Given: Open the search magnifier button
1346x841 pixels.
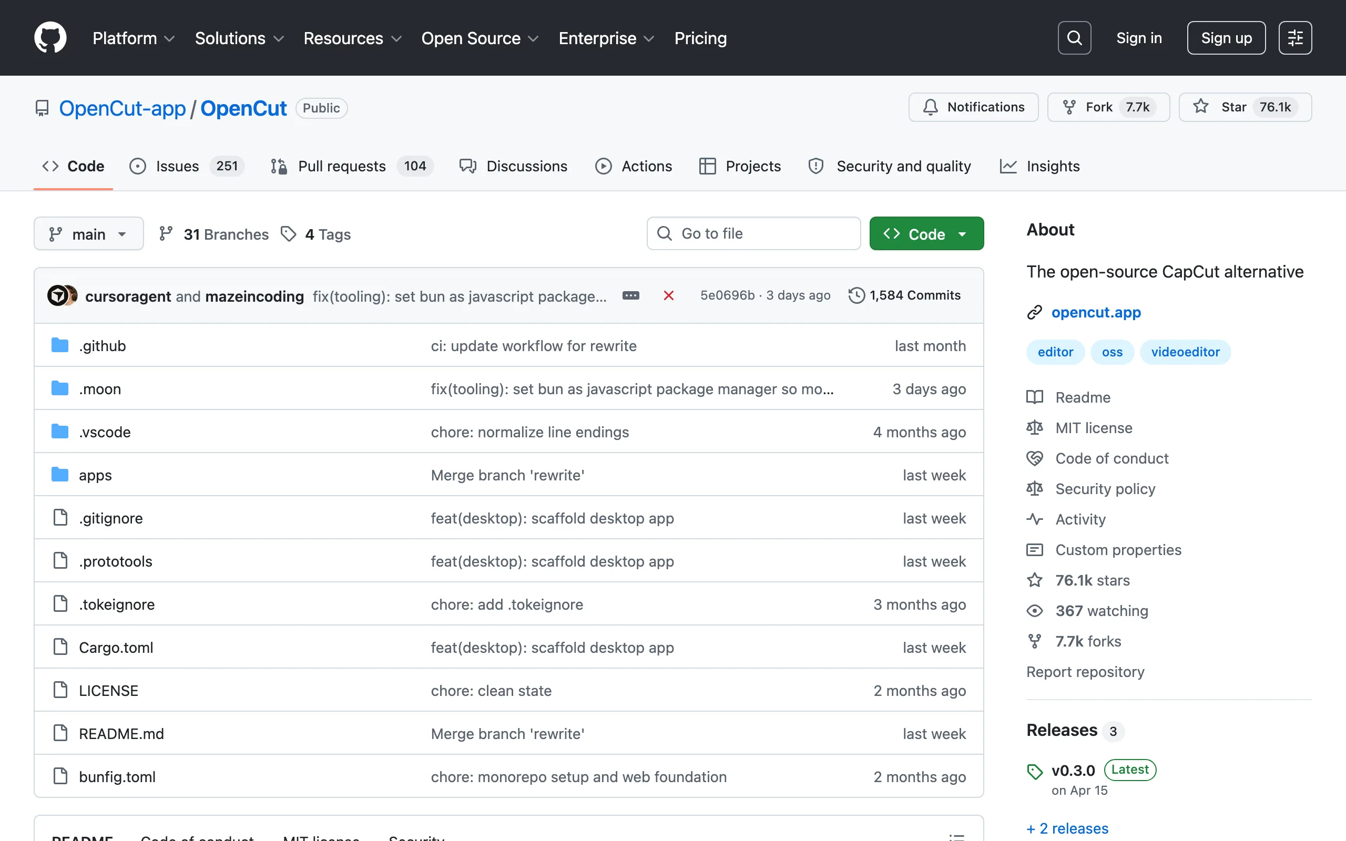Looking at the screenshot, I should click(x=1074, y=38).
